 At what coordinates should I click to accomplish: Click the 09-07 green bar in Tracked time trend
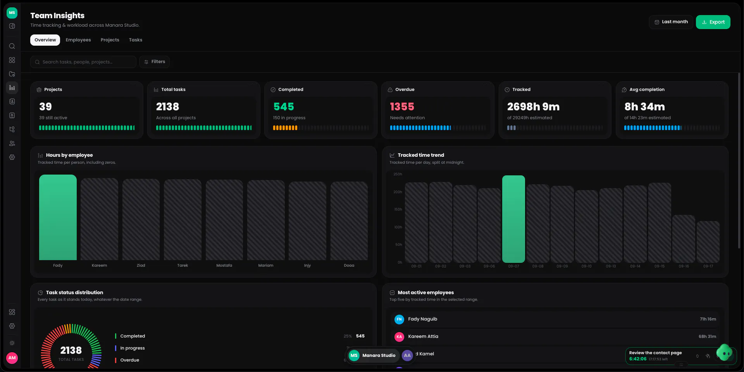click(513, 219)
